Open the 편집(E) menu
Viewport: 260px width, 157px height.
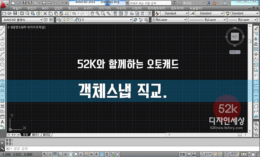point(32,8)
